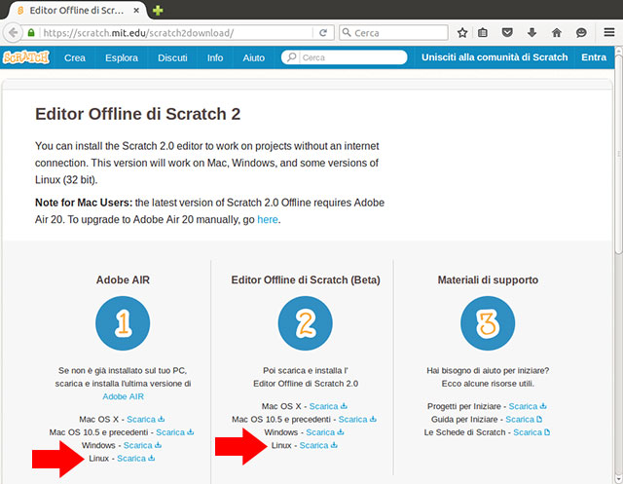Click the scrollbar down arrow
The image size is (623, 484).
(618, 479)
